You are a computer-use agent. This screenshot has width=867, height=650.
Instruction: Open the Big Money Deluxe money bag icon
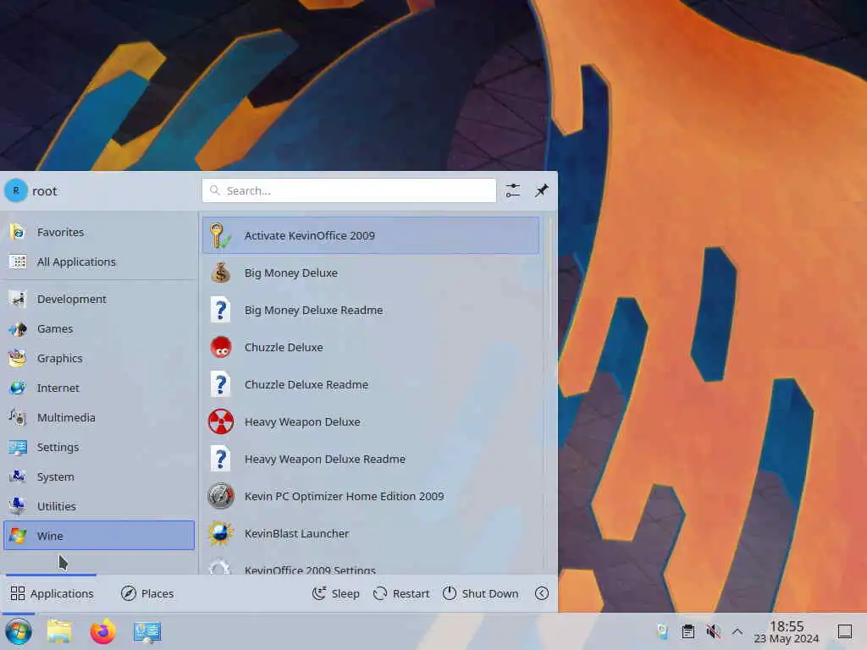(x=221, y=273)
